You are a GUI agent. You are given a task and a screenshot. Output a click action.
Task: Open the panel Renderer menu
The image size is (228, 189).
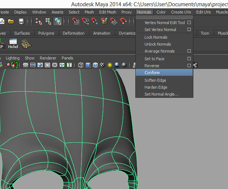pos(48,58)
